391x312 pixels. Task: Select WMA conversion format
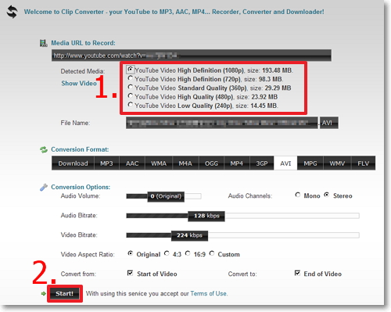(159, 163)
